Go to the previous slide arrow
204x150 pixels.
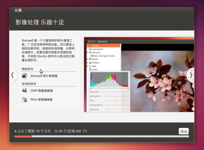click(13, 75)
